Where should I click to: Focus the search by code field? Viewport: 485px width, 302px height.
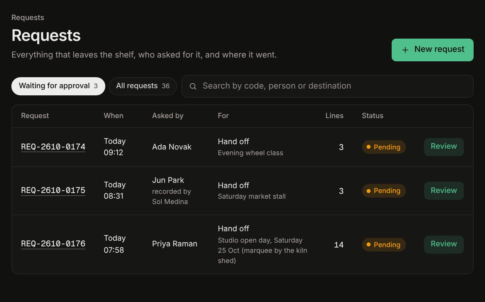coord(328,86)
